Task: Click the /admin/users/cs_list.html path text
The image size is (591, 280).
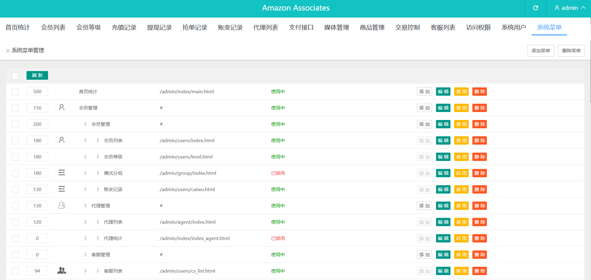Action: [187, 271]
